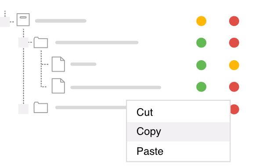This screenshot has width=280, height=168.
Task: Toggle green status dot in lower file row
Action: coord(201,87)
